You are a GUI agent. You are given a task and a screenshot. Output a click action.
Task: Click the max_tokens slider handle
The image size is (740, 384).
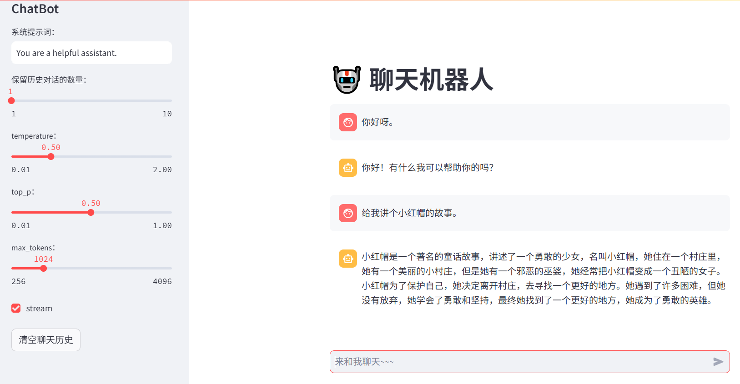point(44,269)
